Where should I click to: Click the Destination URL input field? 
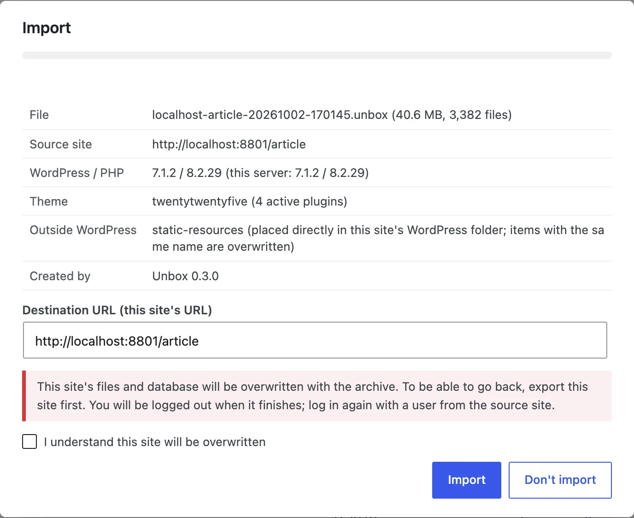tap(315, 340)
